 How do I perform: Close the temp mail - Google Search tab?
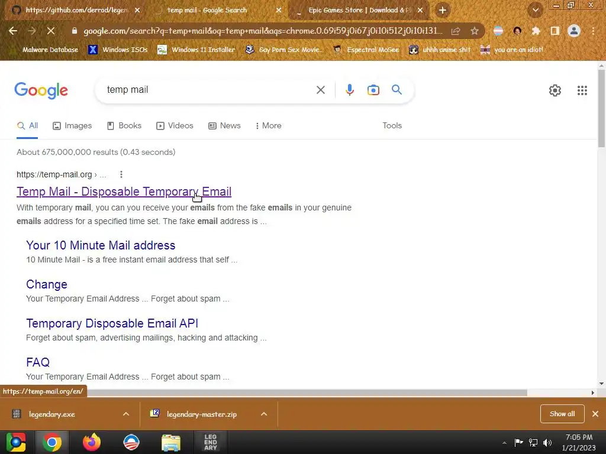coord(279,10)
